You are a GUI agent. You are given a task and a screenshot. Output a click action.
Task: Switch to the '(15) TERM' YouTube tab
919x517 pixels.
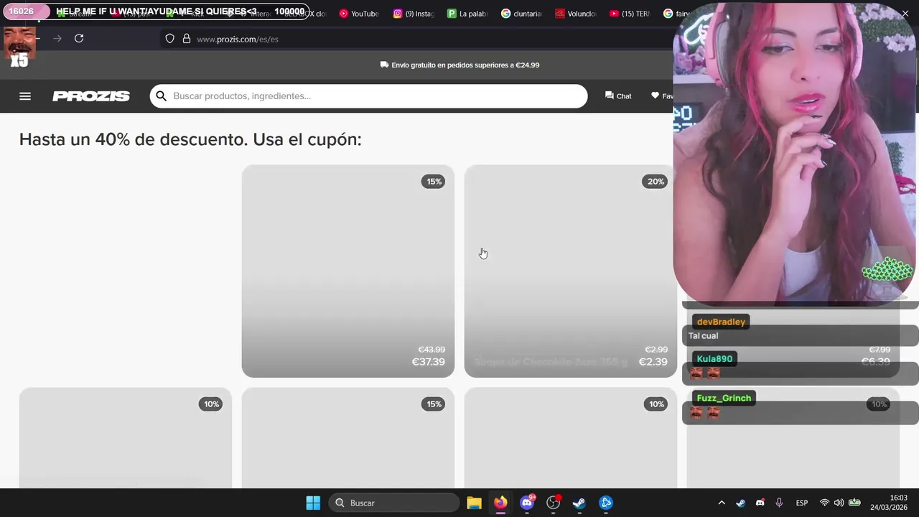(630, 13)
